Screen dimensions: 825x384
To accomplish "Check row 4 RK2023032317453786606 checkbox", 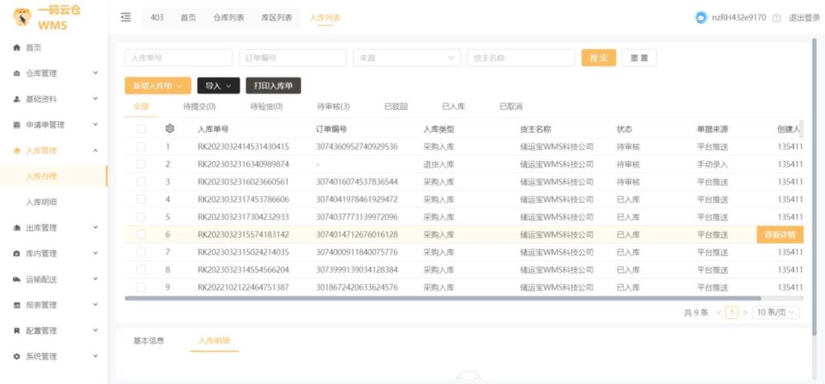I will coord(140,199).
